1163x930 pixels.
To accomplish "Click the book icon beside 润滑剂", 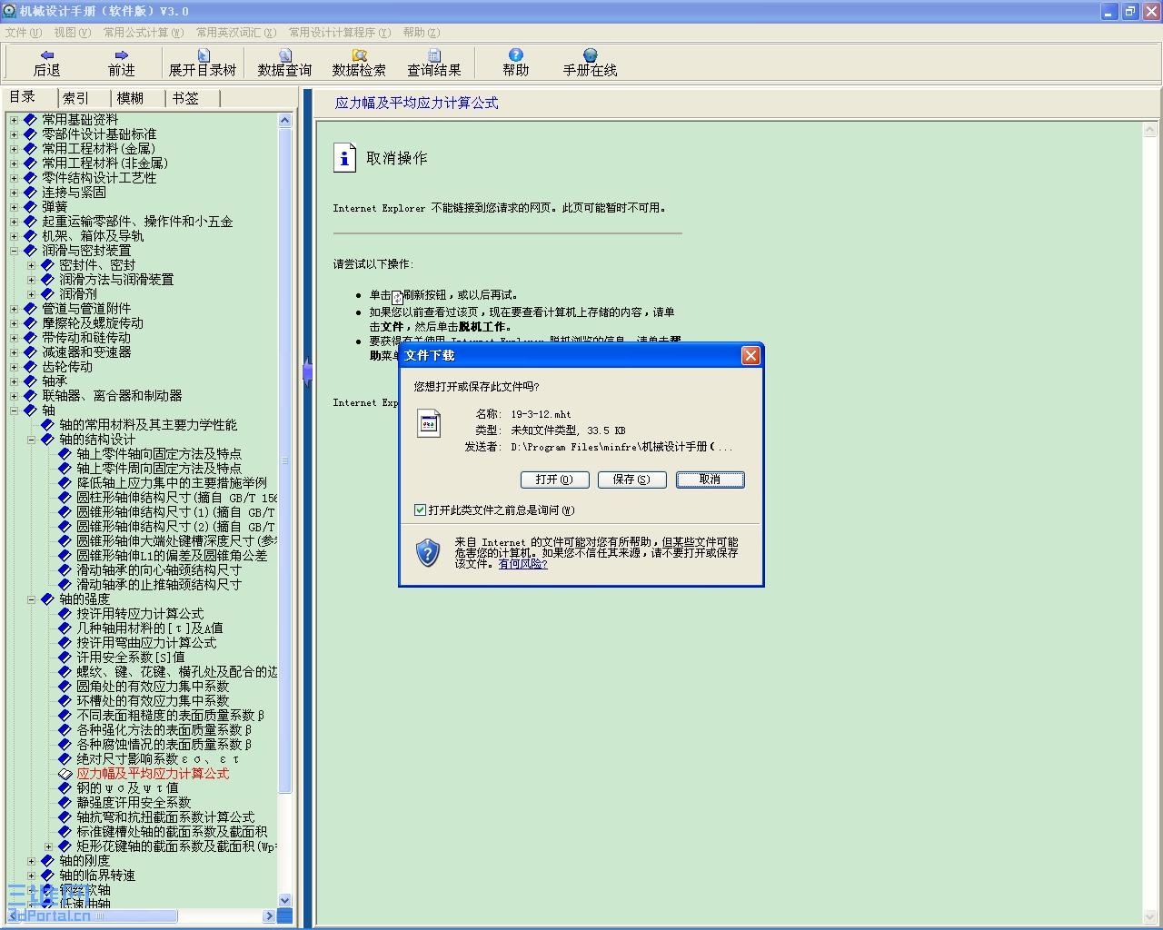I will pos(47,294).
